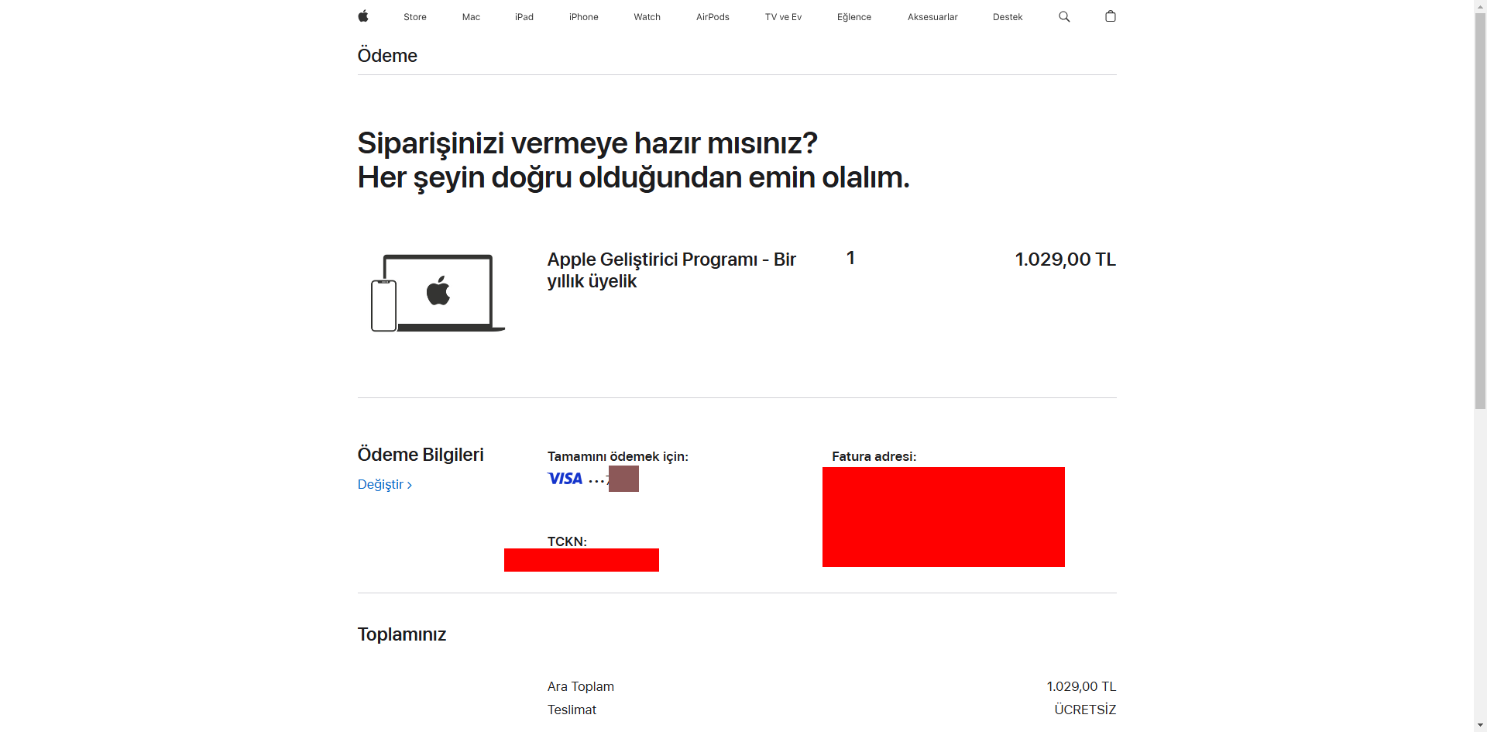Click the Ara Toplam amount 1.029,00 TL
The height and width of the screenshot is (732, 1487).
point(1081,687)
